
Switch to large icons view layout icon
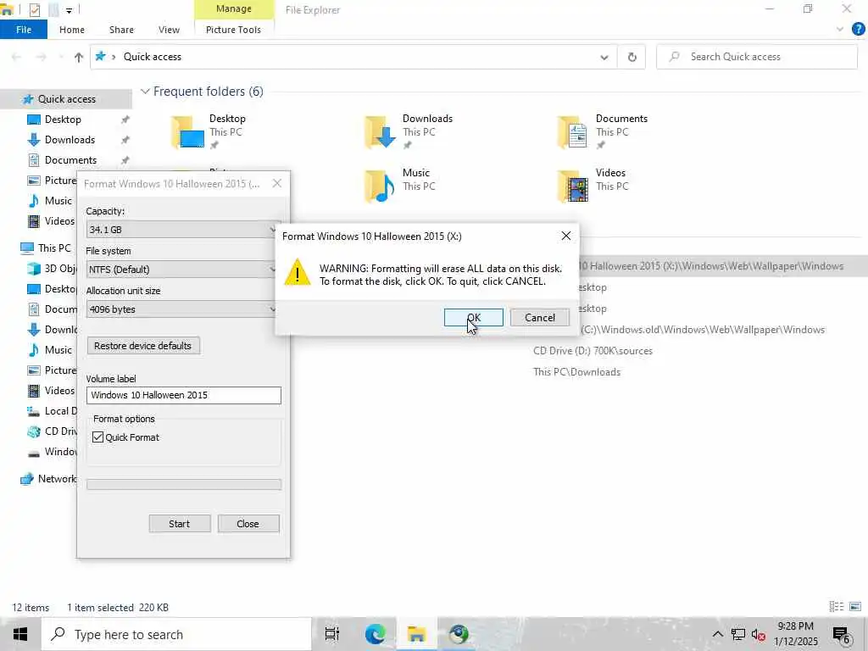[855, 607]
